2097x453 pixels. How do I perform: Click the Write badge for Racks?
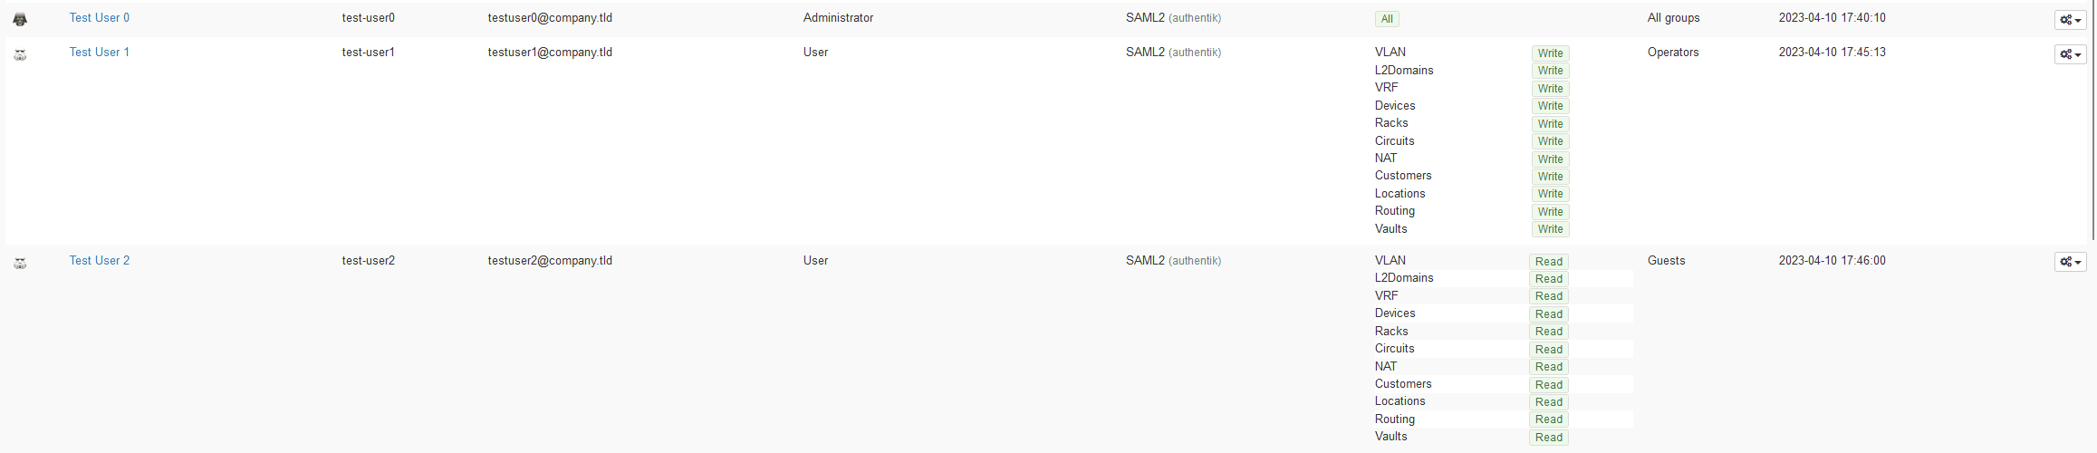click(x=1550, y=124)
